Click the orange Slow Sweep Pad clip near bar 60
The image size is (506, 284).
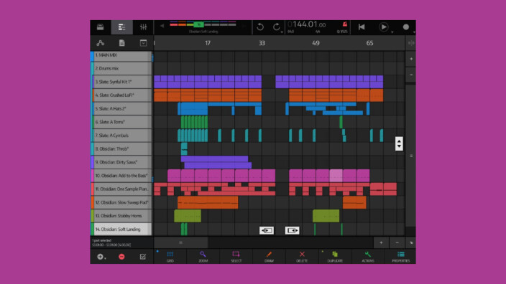tap(354, 202)
